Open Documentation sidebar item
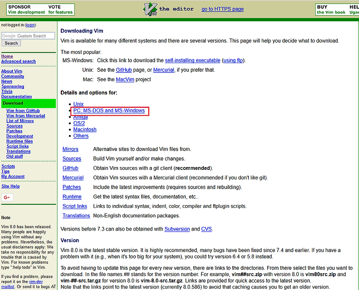This screenshot has height=290, width=359. pyautogui.click(x=16, y=97)
